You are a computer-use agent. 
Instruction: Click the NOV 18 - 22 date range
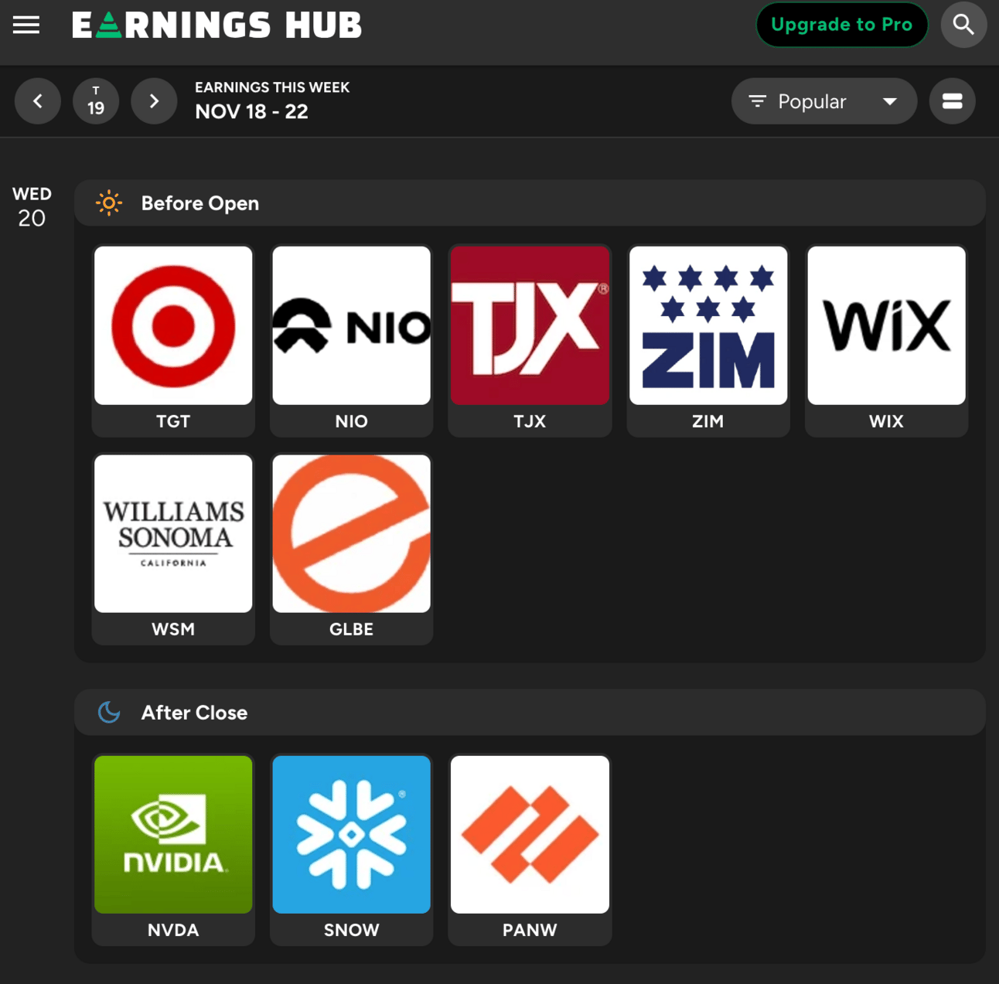251,112
